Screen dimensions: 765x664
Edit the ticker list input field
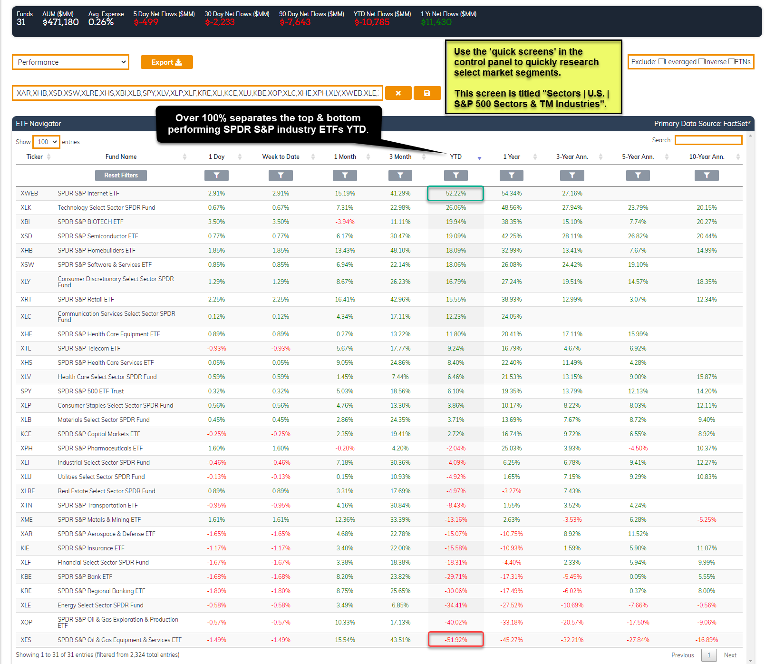tap(197, 93)
